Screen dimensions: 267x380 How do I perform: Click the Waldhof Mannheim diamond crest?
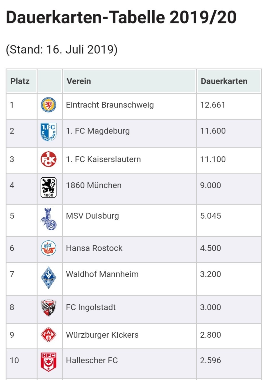[x=49, y=278]
